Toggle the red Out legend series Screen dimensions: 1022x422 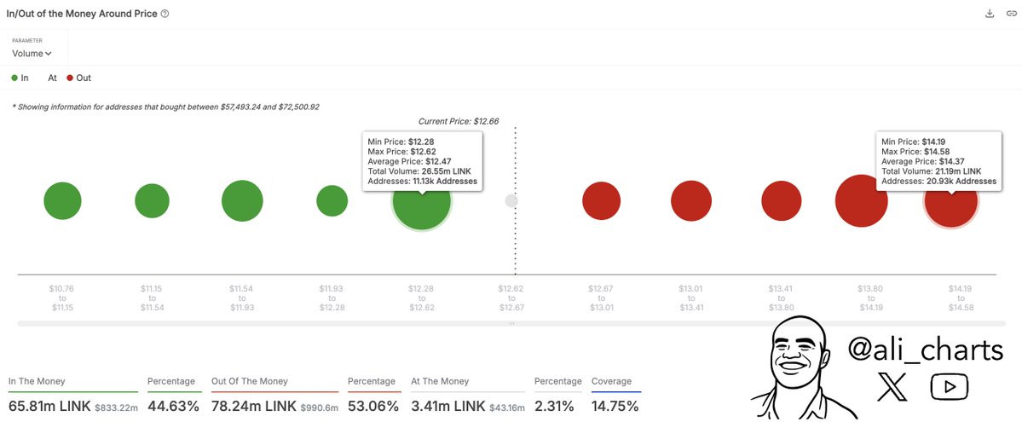tap(78, 78)
